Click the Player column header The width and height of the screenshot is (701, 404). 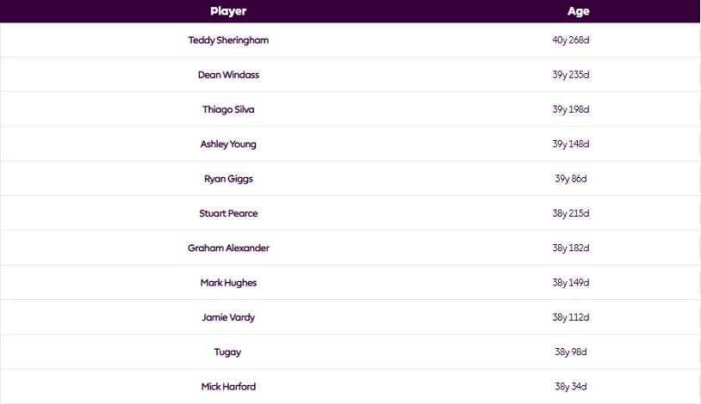[x=228, y=11]
